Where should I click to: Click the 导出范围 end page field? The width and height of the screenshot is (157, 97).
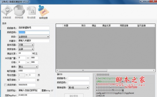tap(32, 75)
